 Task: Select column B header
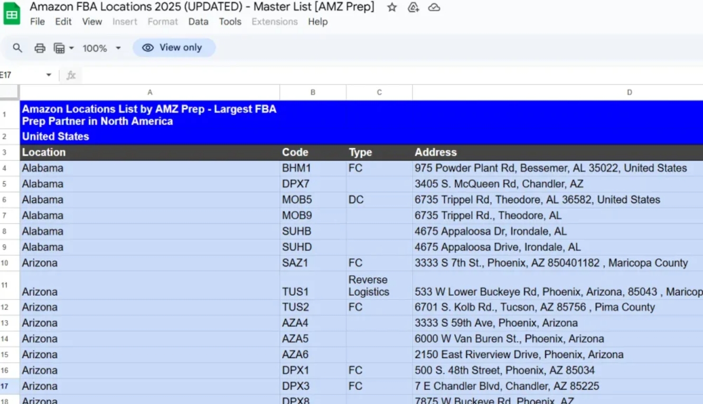pos(313,92)
